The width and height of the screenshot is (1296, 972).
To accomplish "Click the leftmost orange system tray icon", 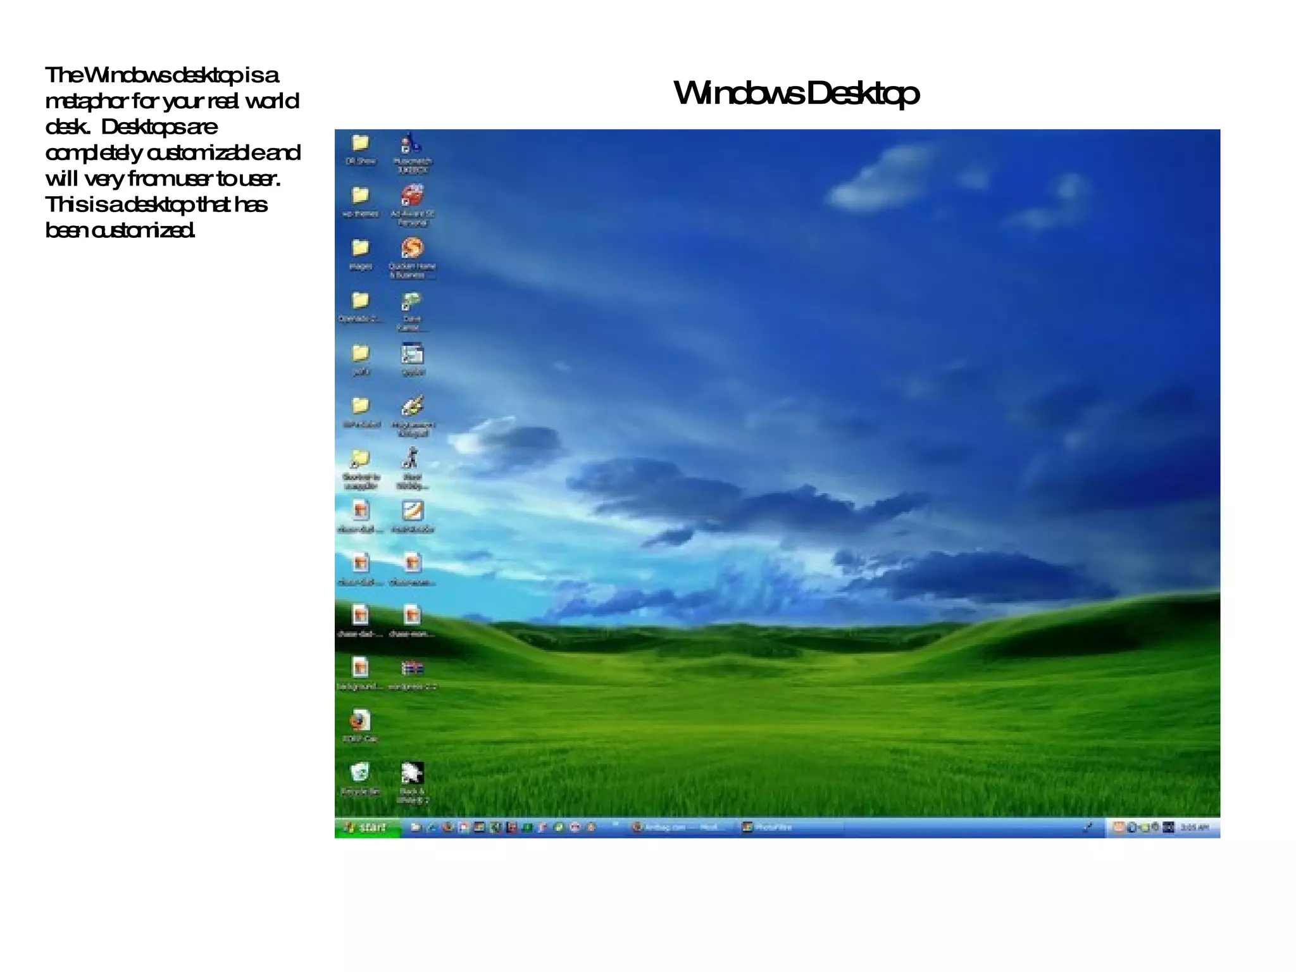I will [x=1118, y=827].
